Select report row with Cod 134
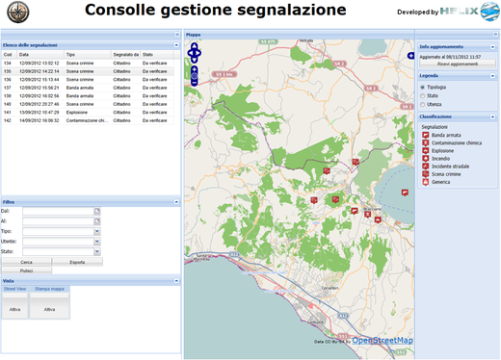The height and width of the screenshot is (360, 501). 88,64
